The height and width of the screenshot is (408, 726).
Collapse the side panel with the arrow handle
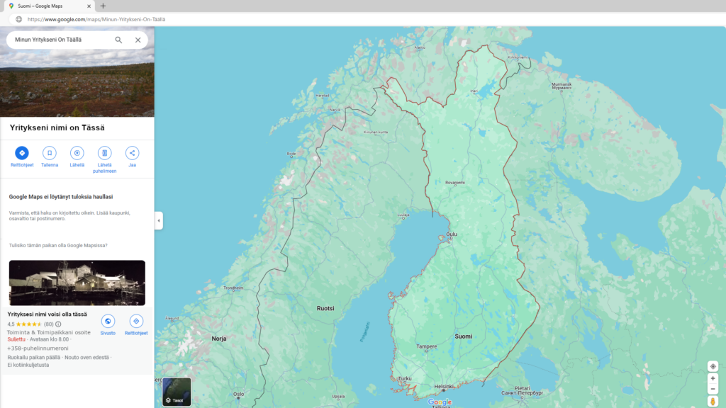(x=158, y=220)
